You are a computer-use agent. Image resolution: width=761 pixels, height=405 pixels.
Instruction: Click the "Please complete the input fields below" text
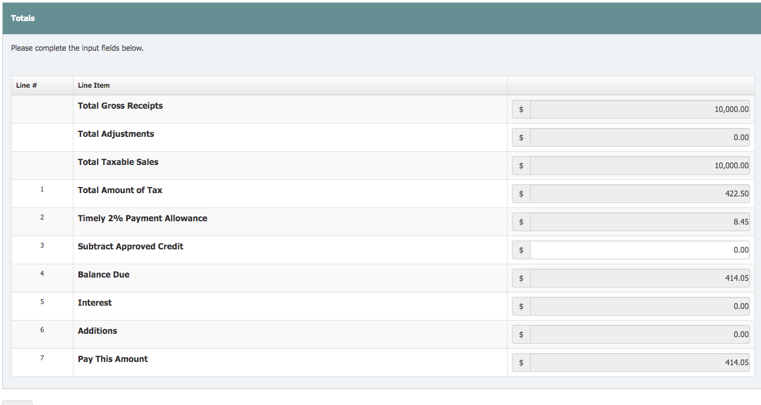click(x=77, y=48)
